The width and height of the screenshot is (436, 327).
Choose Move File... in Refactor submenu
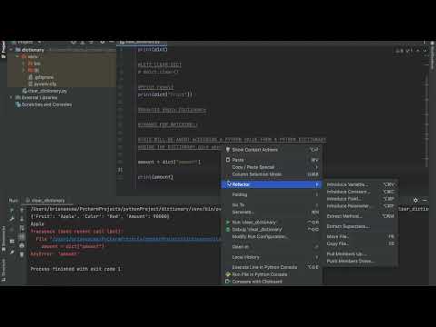pyautogui.click(x=361, y=236)
